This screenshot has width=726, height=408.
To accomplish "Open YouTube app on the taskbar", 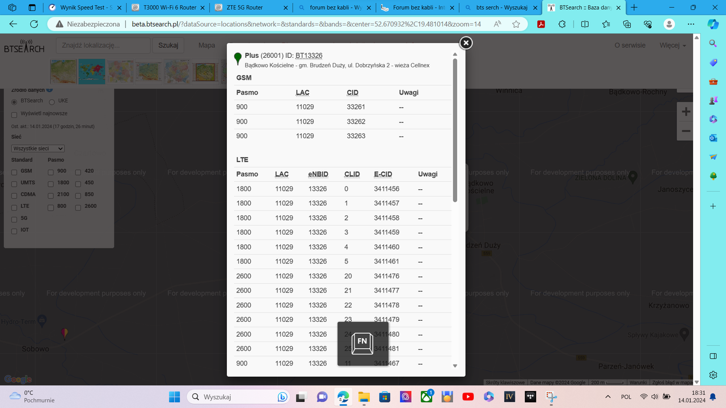I will click(x=468, y=397).
